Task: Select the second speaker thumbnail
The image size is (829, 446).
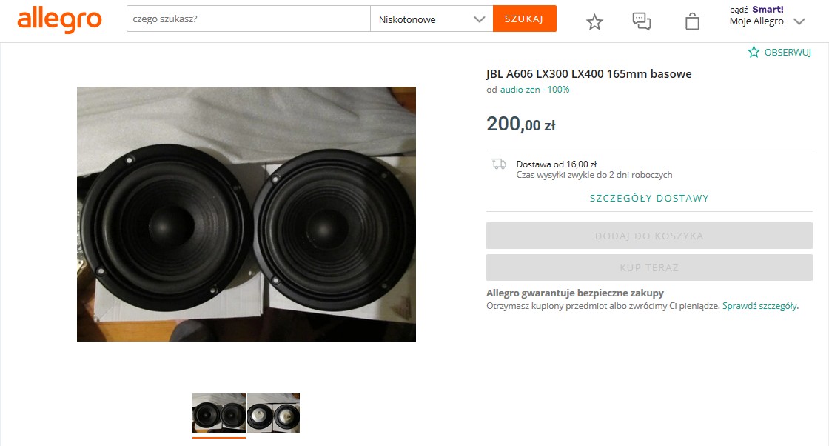Action: tap(273, 413)
